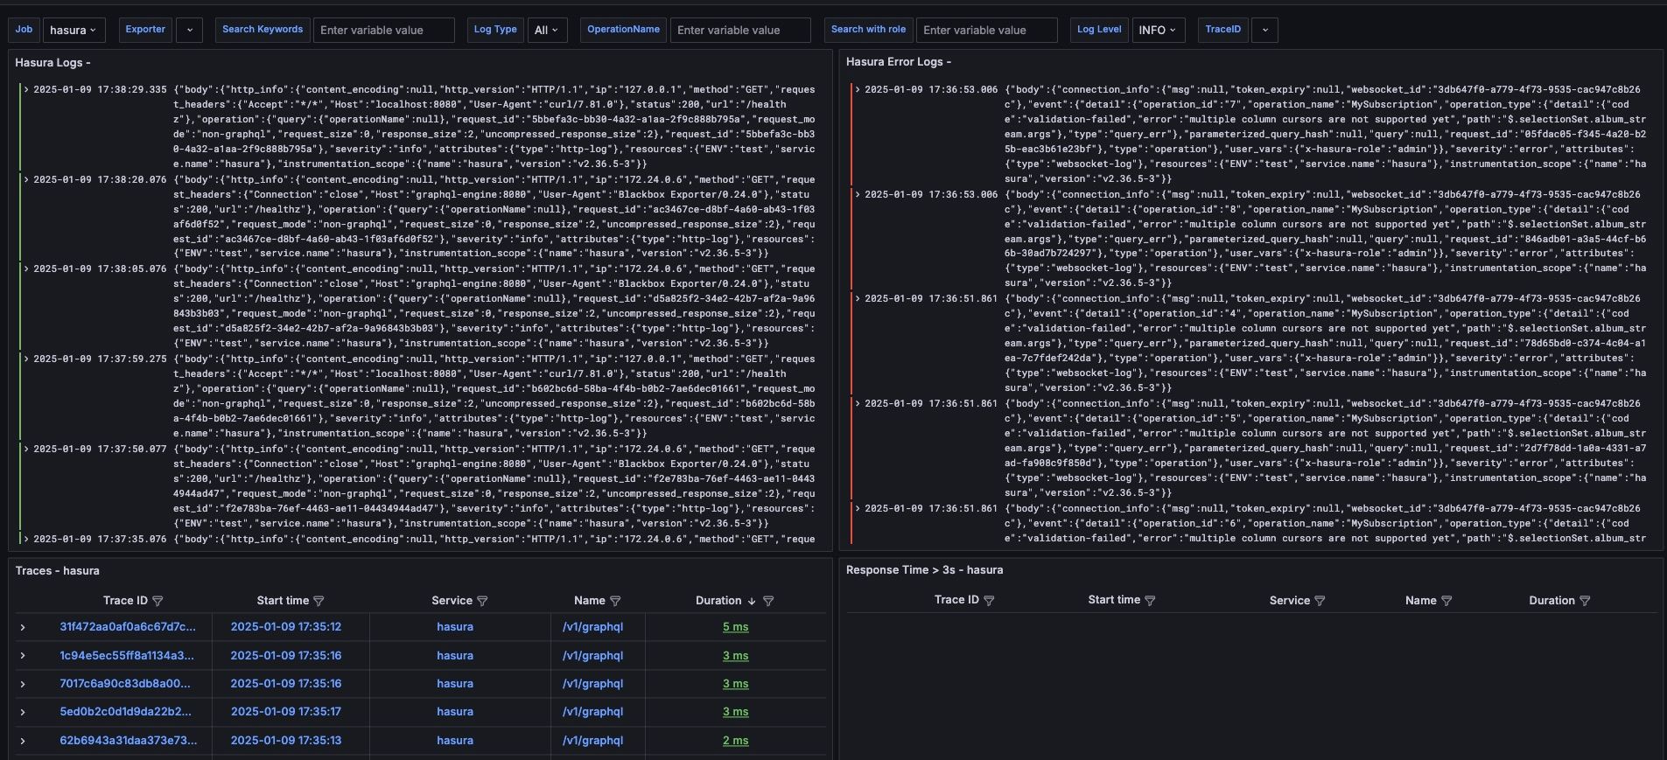Click the Service filter icon in Traces panel

(482, 601)
